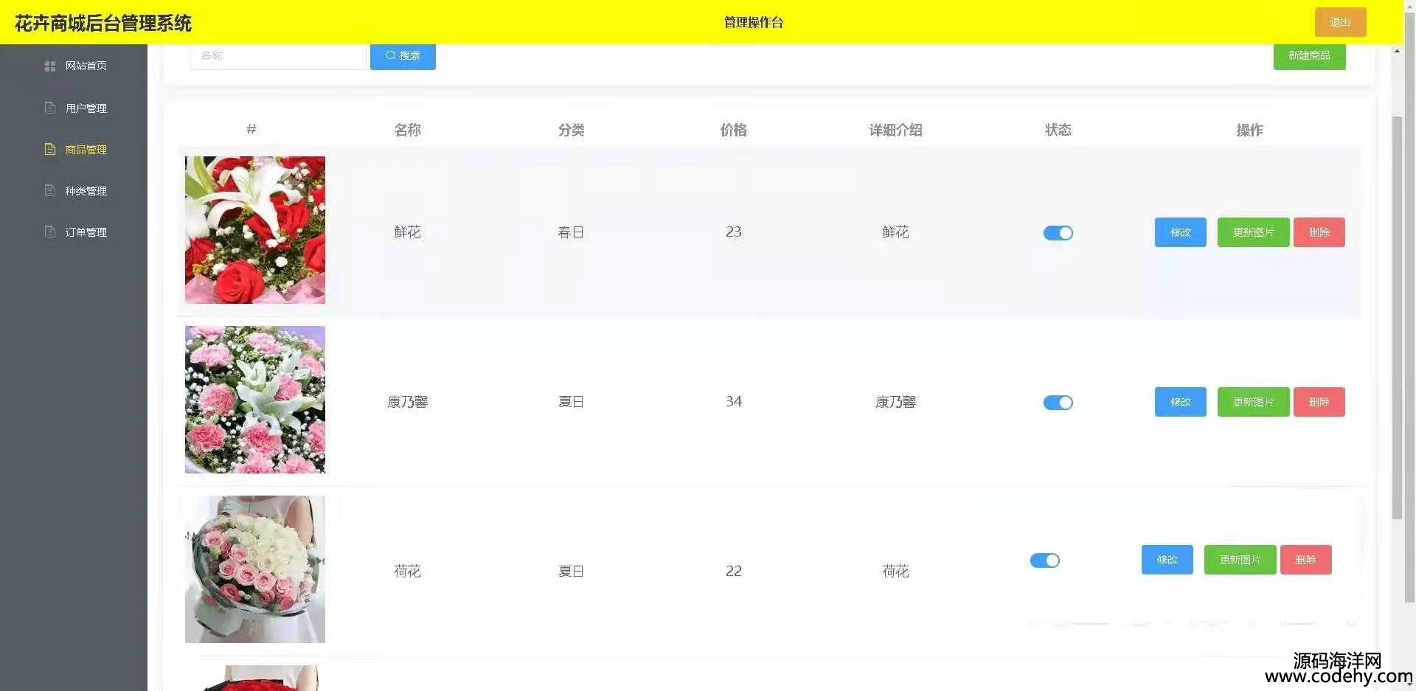The width and height of the screenshot is (1416, 691).
Task: Click 删除 for the 荷花 row
Action: [1305, 560]
